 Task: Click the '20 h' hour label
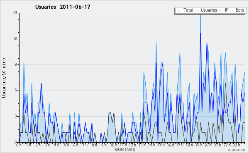(208, 145)
